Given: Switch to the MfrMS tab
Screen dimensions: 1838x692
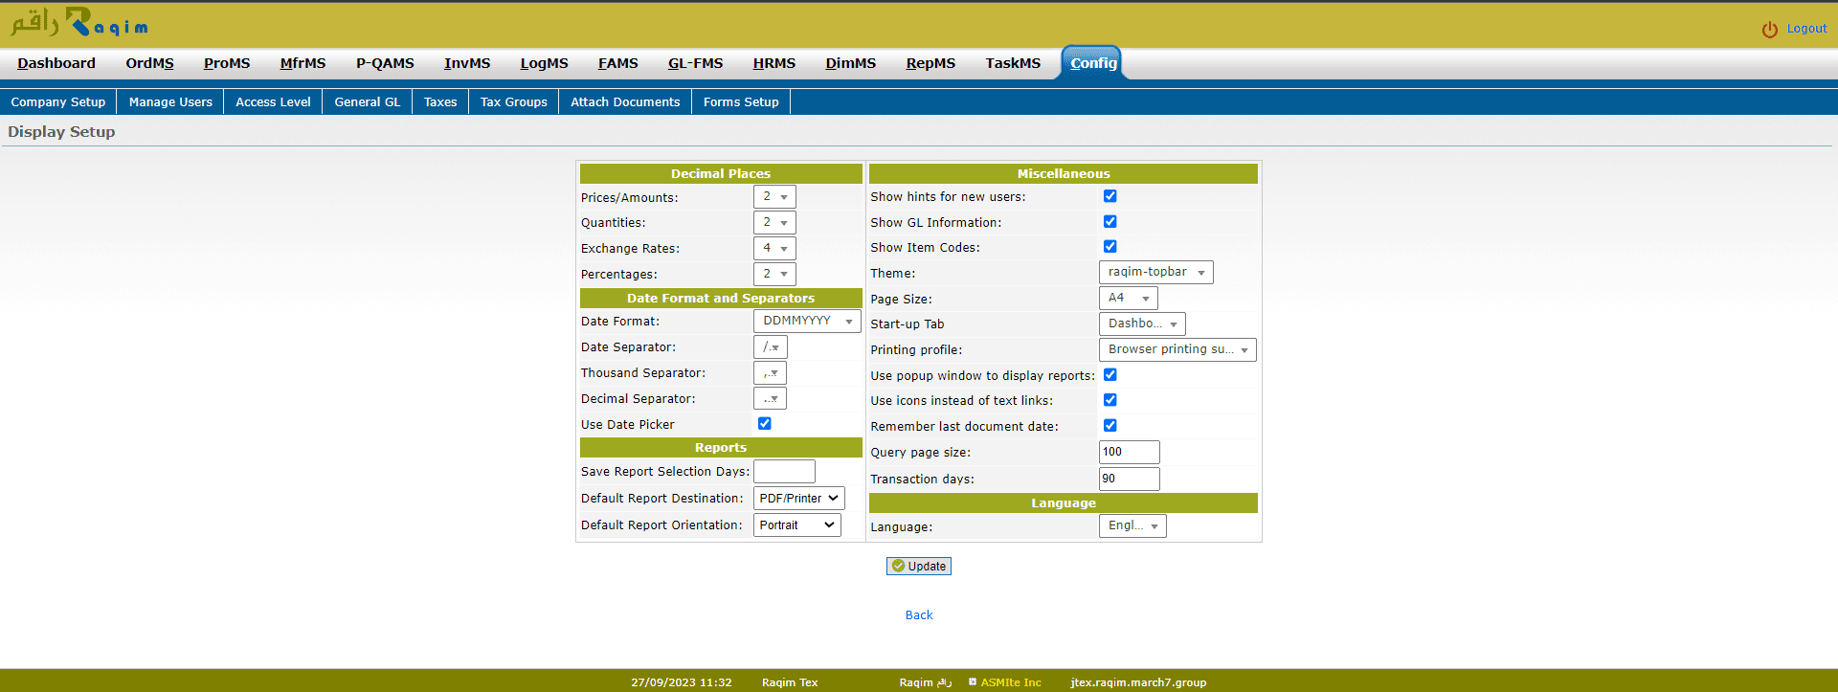Looking at the screenshot, I should click(x=303, y=63).
